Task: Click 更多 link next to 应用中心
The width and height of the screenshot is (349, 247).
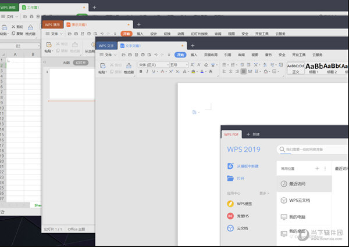Action: click(x=263, y=192)
